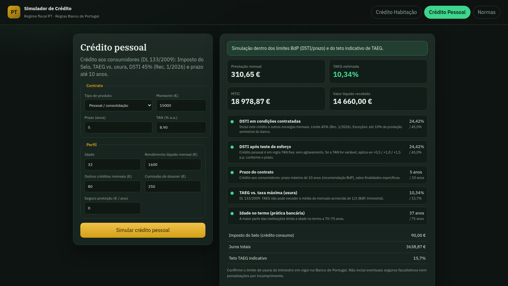The width and height of the screenshot is (508, 286).
Task: Click the MTIC 18 978,87 € value
Action: click(251, 101)
